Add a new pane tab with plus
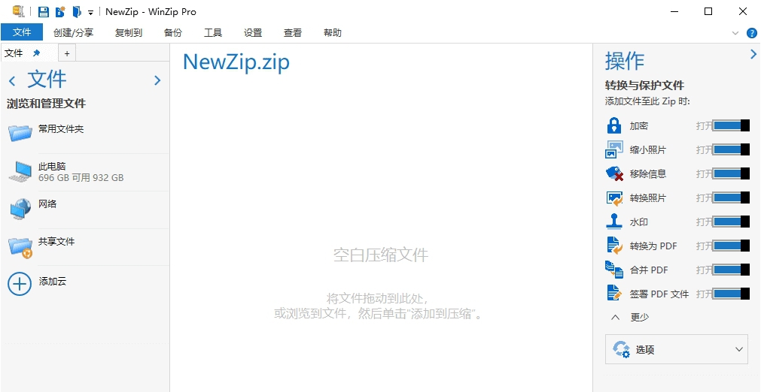761x392 pixels. 67,54
